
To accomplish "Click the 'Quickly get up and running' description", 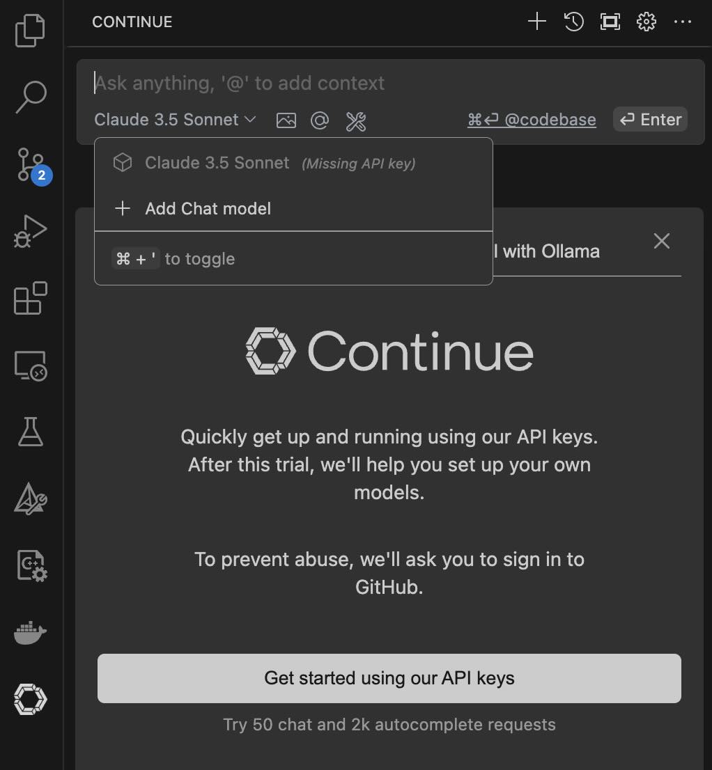I will 389,464.
